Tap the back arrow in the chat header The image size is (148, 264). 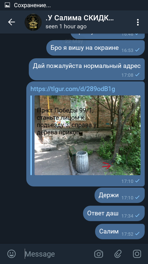pos(12,22)
